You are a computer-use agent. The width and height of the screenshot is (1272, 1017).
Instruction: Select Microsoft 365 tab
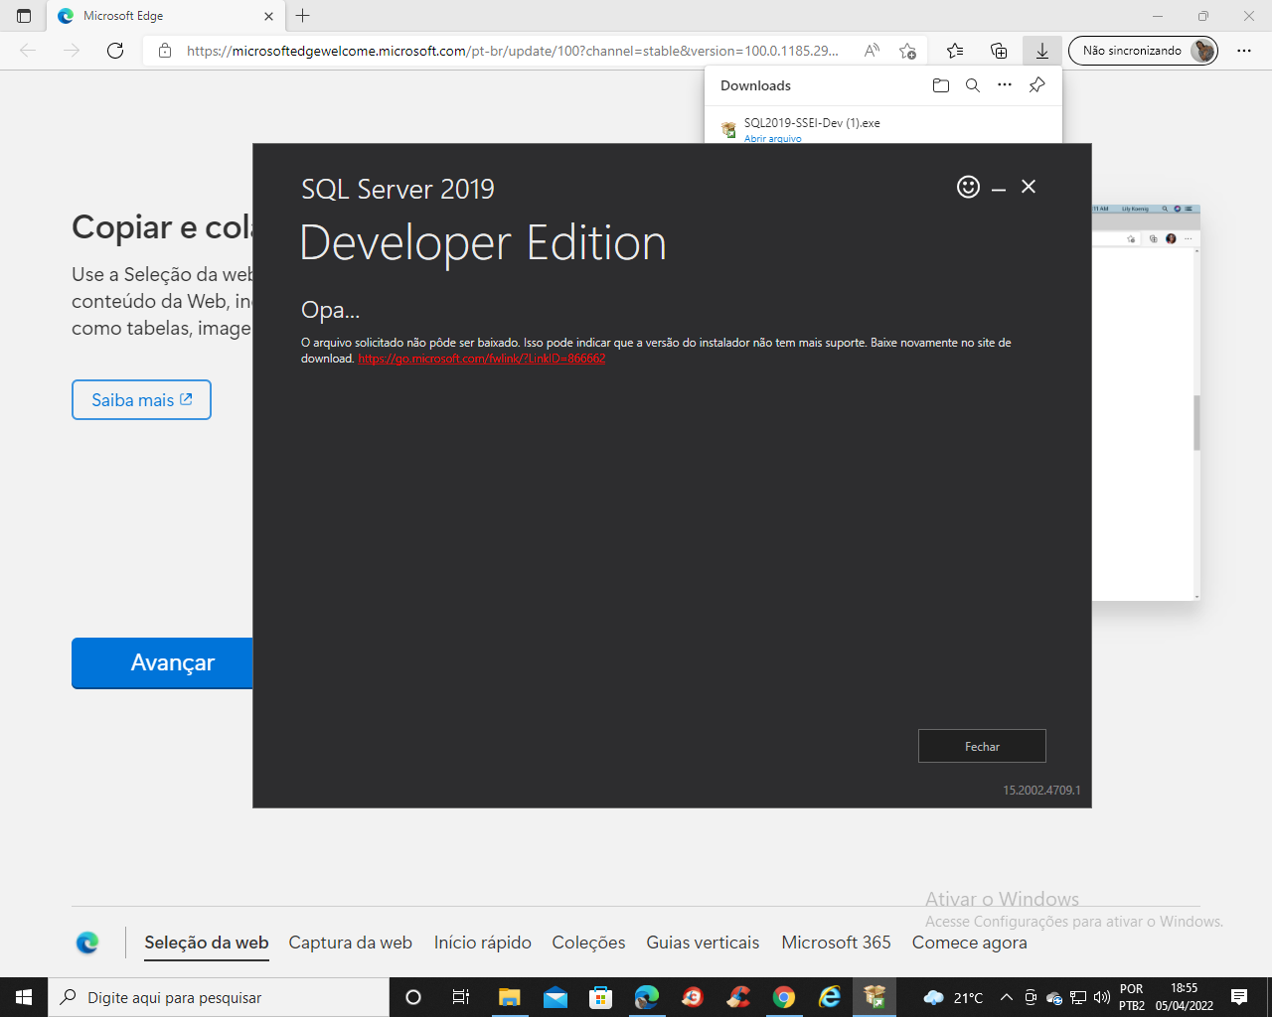(836, 943)
